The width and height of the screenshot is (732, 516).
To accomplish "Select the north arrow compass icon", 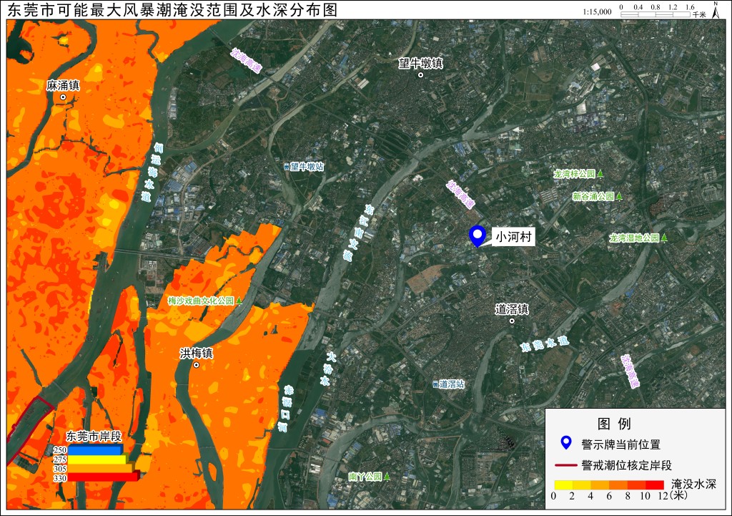I will pyautogui.click(x=715, y=9).
